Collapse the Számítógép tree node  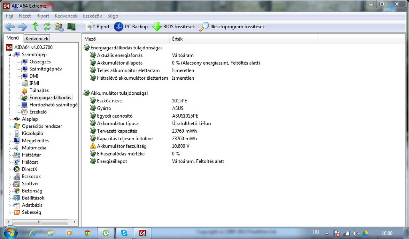10,55
